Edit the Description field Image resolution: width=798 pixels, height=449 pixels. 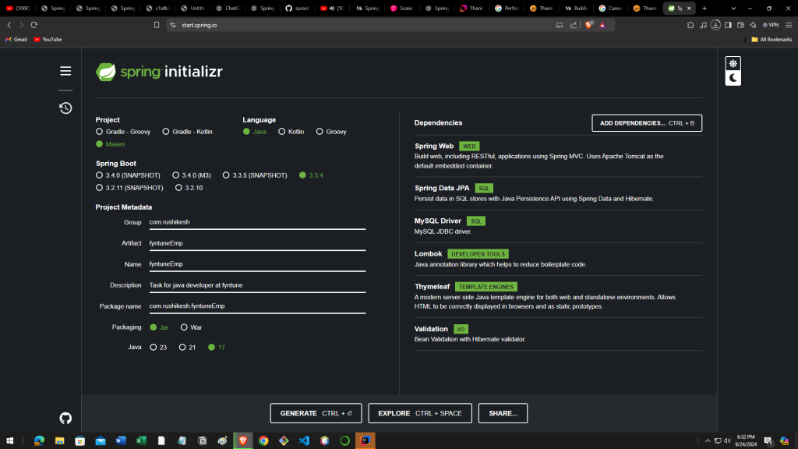[257, 285]
